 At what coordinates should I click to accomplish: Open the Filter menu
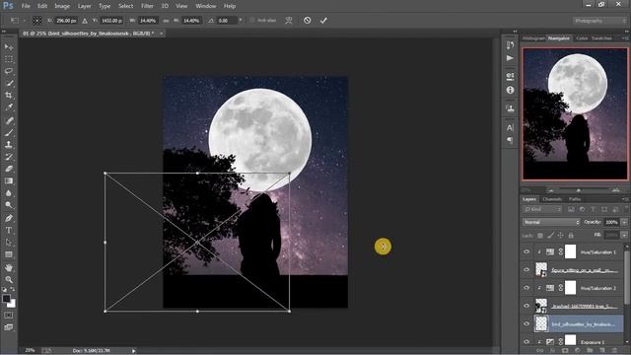(x=147, y=6)
